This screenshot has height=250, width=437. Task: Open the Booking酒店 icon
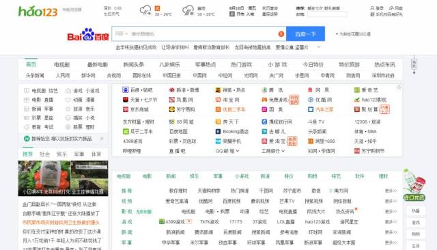218,131
